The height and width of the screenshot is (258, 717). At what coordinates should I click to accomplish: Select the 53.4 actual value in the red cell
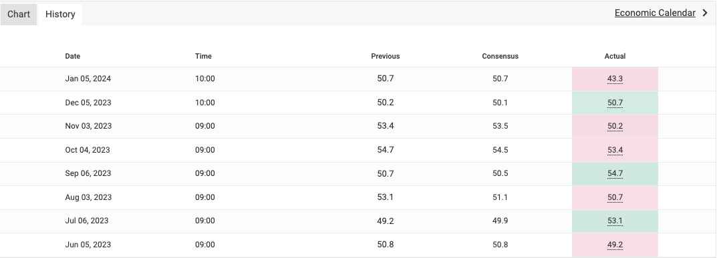tap(615, 150)
